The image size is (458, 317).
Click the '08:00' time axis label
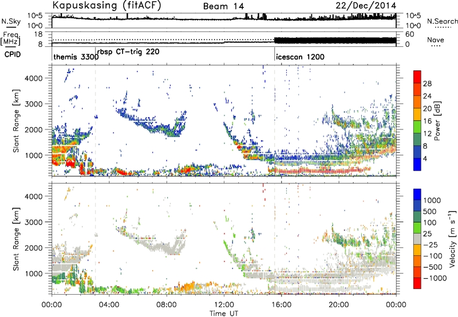point(167,305)
